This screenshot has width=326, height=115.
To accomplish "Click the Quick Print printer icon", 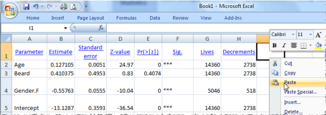I will click(x=64, y=7).
